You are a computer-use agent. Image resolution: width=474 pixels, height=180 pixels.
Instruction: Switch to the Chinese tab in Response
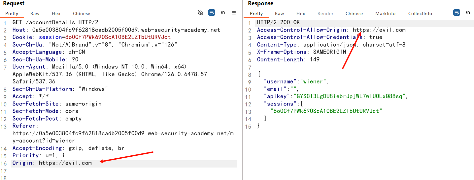point(354,13)
